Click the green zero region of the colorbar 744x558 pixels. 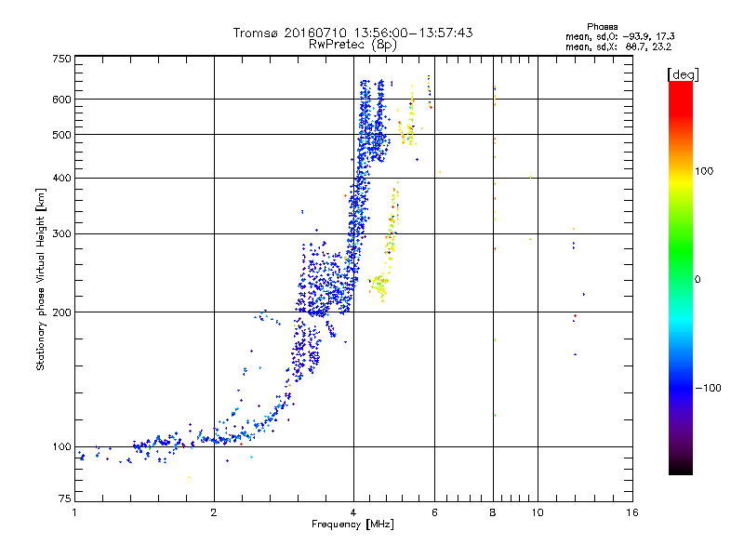point(681,279)
